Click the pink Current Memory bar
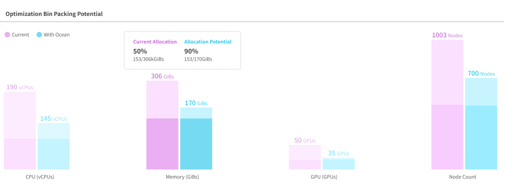This screenshot has width=507, height=190. 162,125
